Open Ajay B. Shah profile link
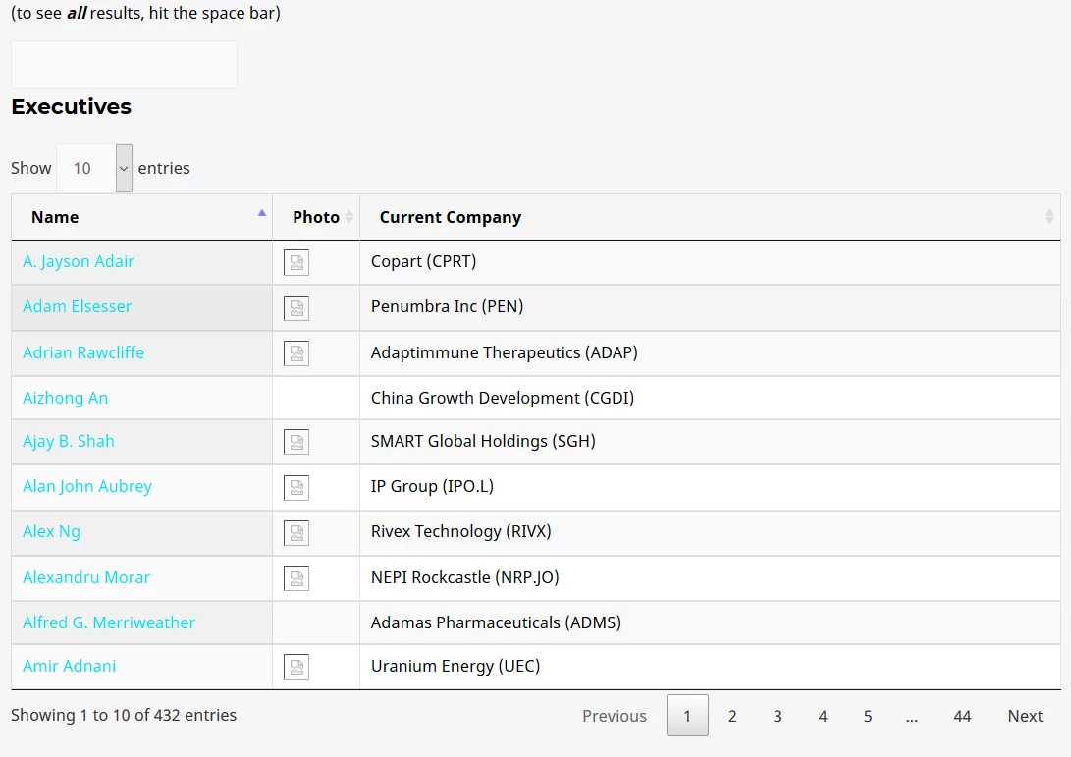Viewport: 1071px width, 757px height. (69, 442)
